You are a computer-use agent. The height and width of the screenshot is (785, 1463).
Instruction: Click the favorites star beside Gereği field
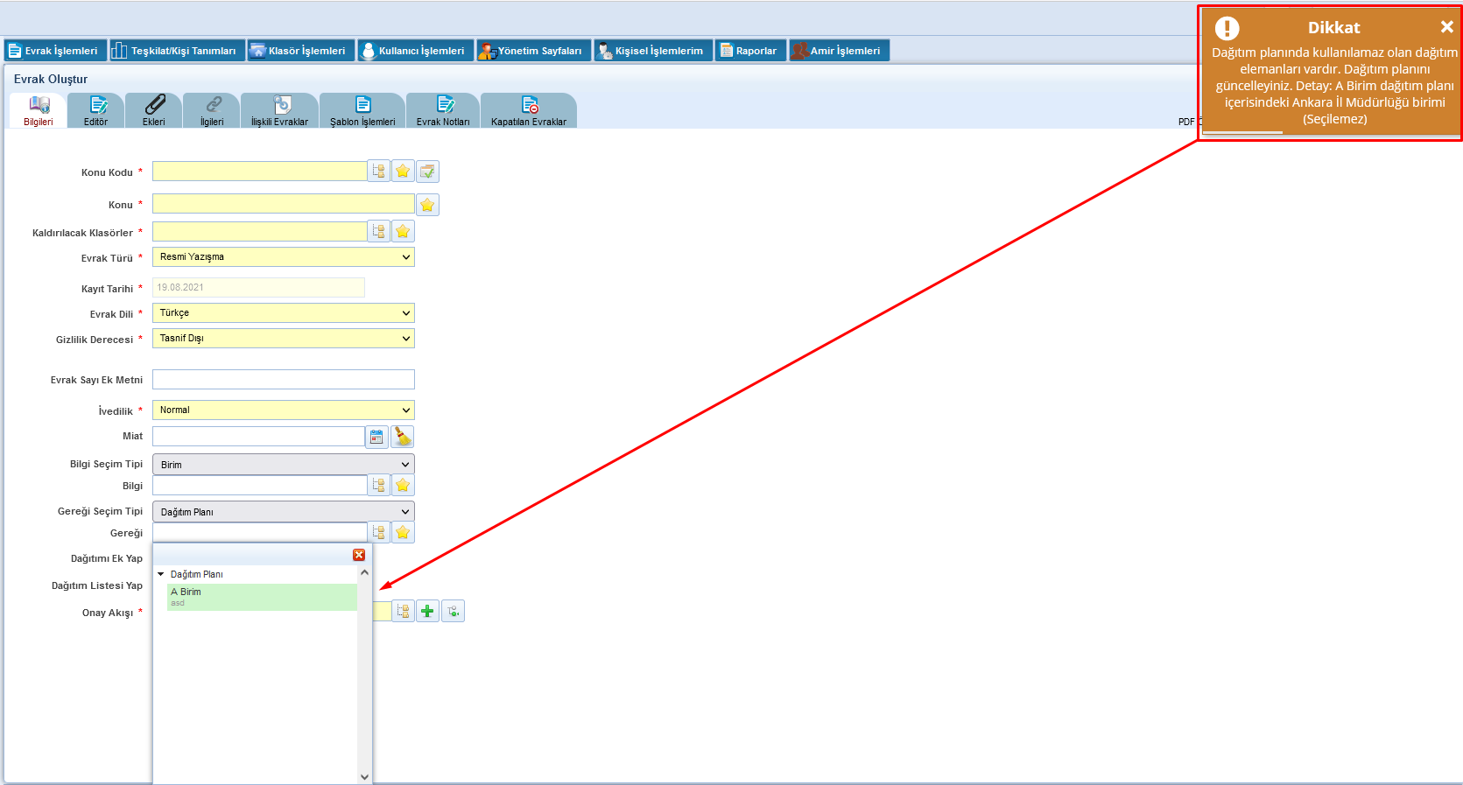click(403, 532)
